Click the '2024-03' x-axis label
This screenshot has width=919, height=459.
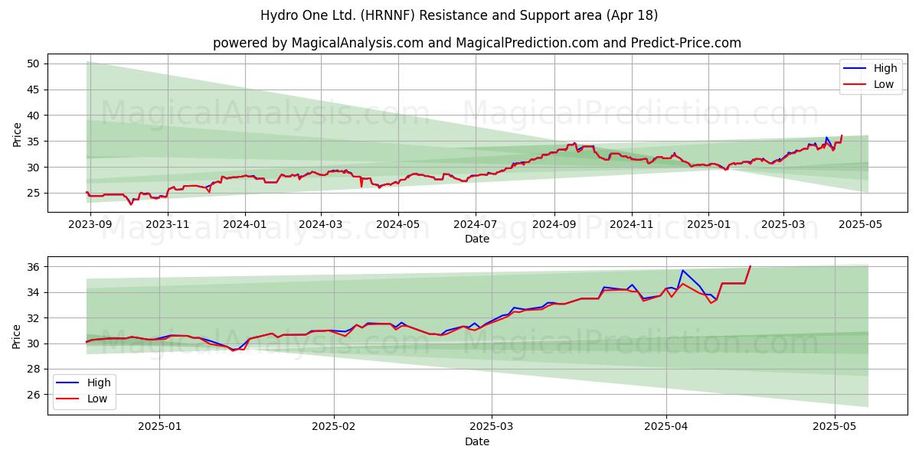pyautogui.click(x=321, y=225)
